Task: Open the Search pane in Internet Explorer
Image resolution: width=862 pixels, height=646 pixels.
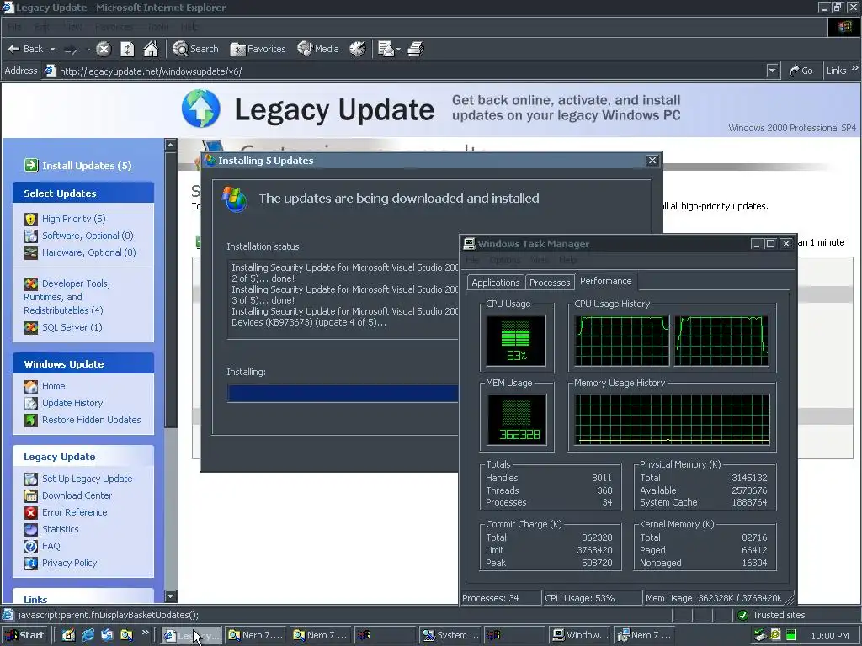Action: (x=195, y=49)
